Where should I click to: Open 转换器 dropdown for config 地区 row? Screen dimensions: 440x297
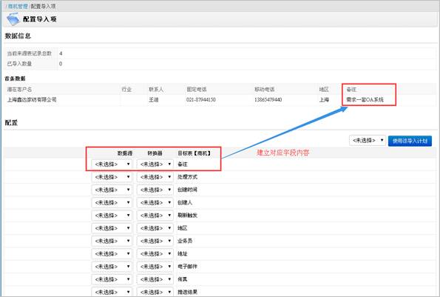pos(155,228)
